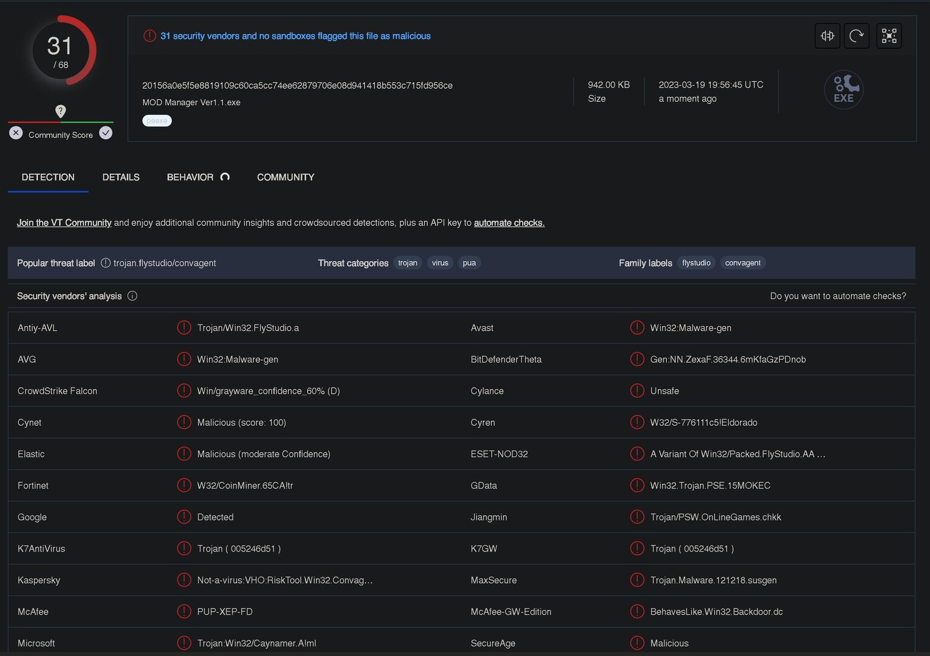Click the automate checks link
This screenshot has width=930, height=656.
509,223
